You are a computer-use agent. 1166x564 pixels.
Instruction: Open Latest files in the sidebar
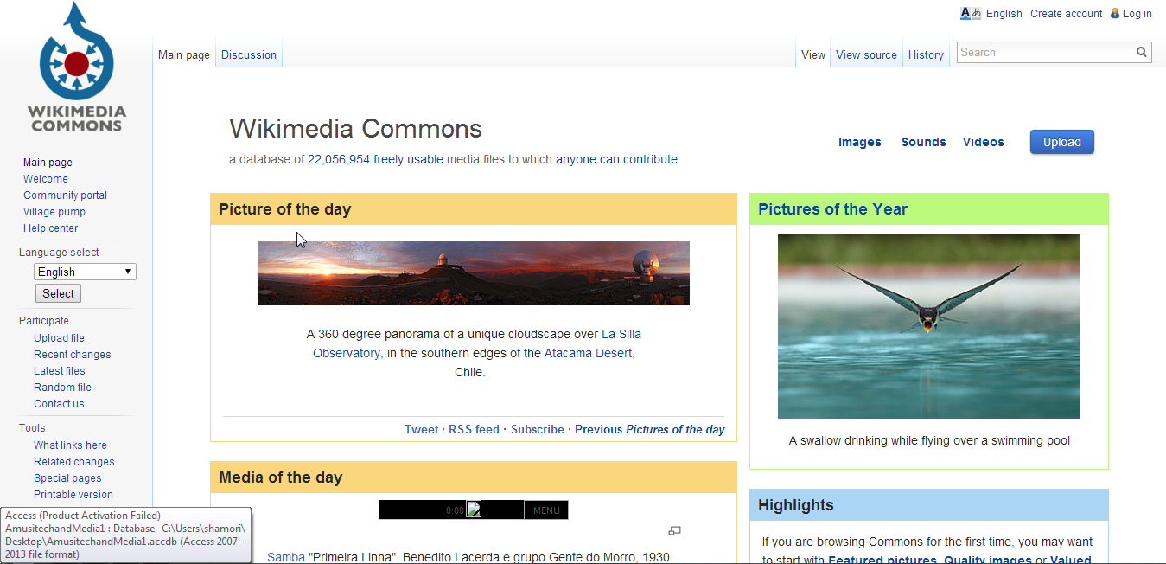click(60, 371)
